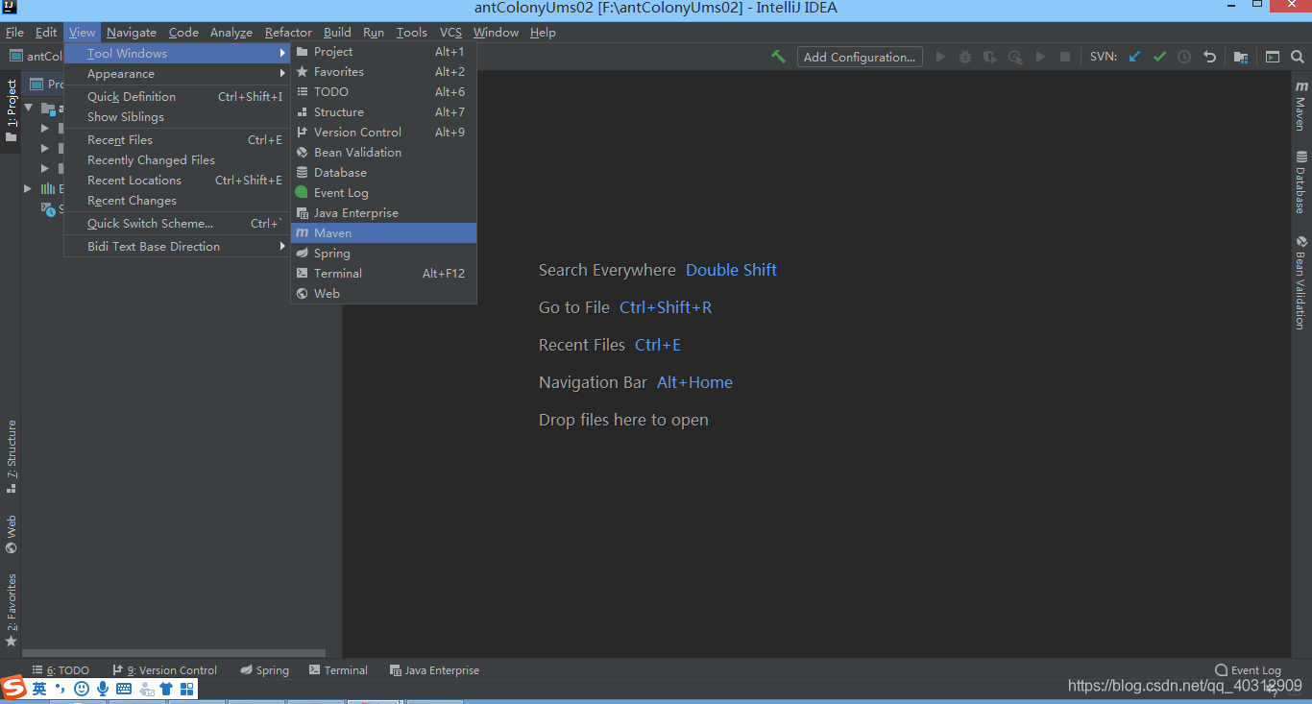Choose Show Siblings from View menu

pyautogui.click(x=178, y=117)
